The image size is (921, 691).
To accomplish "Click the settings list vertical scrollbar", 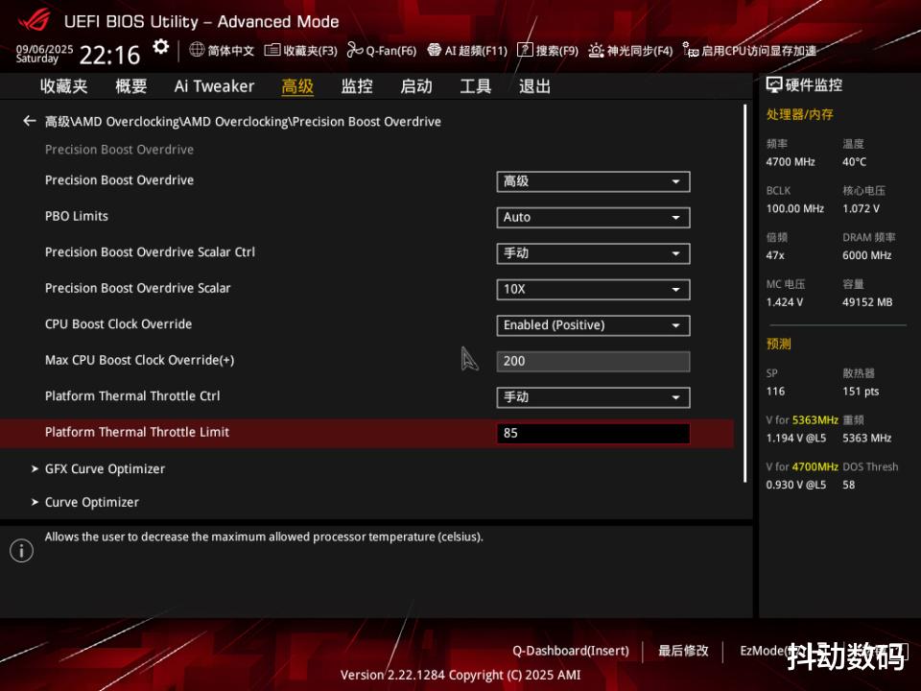I will pyautogui.click(x=744, y=294).
